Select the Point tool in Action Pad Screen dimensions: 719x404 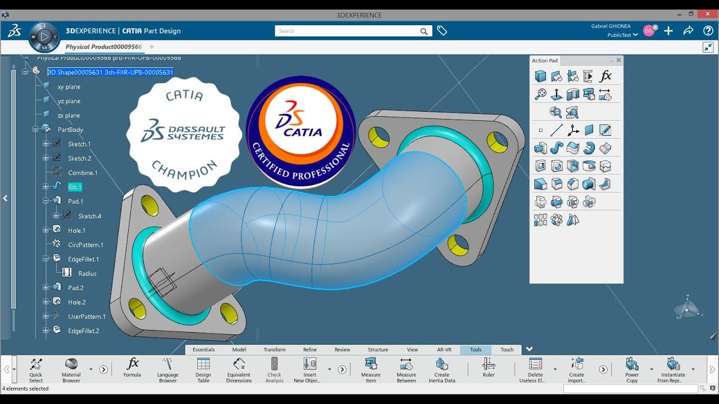coord(540,130)
